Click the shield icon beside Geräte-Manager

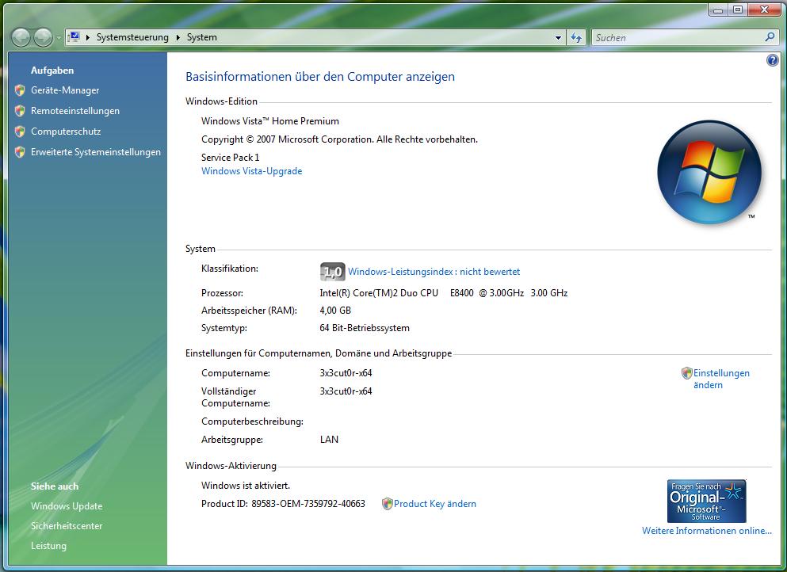(x=20, y=90)
